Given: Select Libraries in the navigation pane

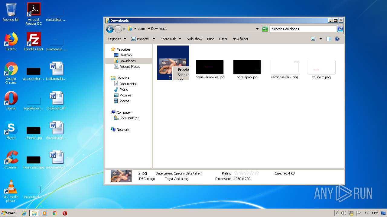Looking at the screenshot, I should [x=123, y=78].
